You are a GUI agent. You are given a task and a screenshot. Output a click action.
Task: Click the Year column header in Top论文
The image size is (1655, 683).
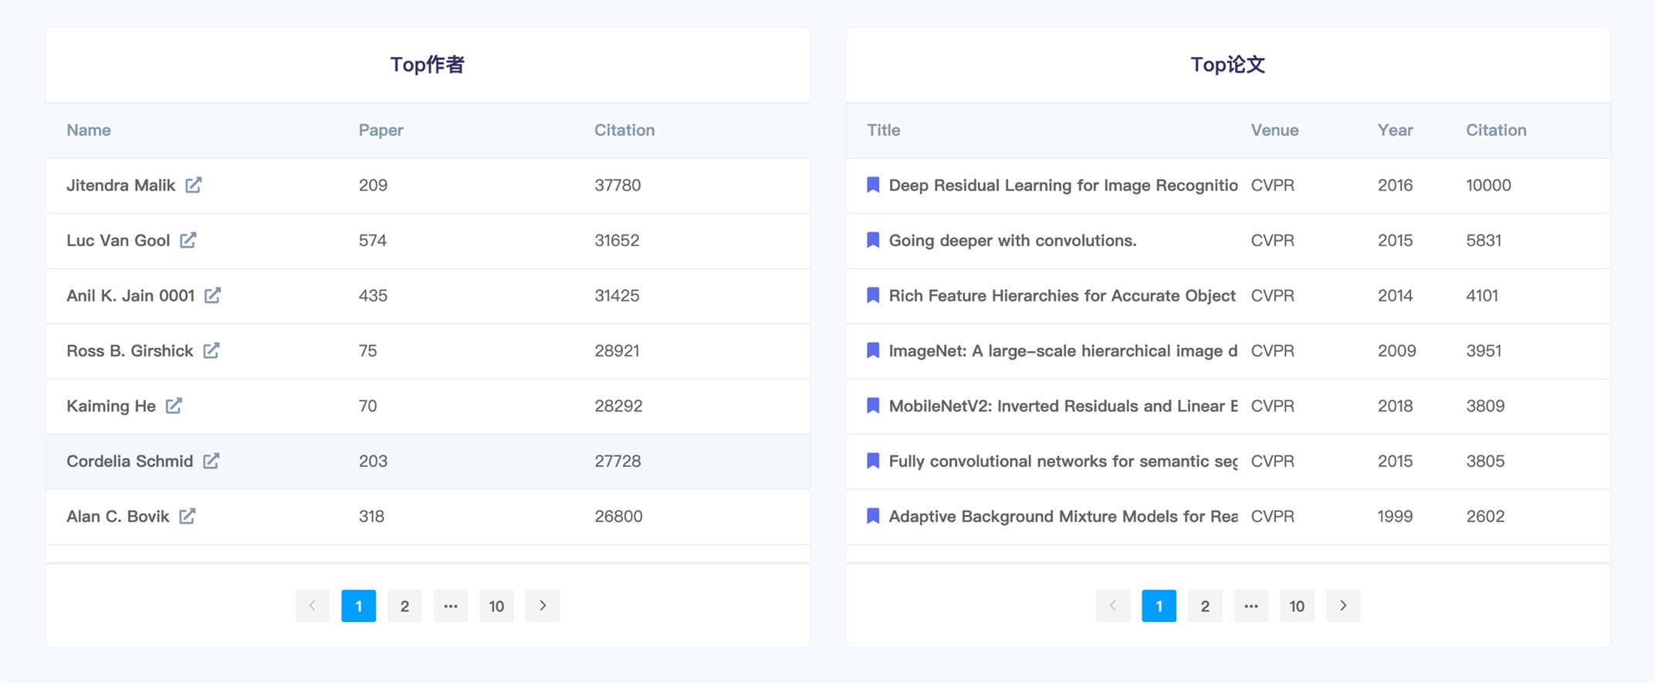[1395, 130]
